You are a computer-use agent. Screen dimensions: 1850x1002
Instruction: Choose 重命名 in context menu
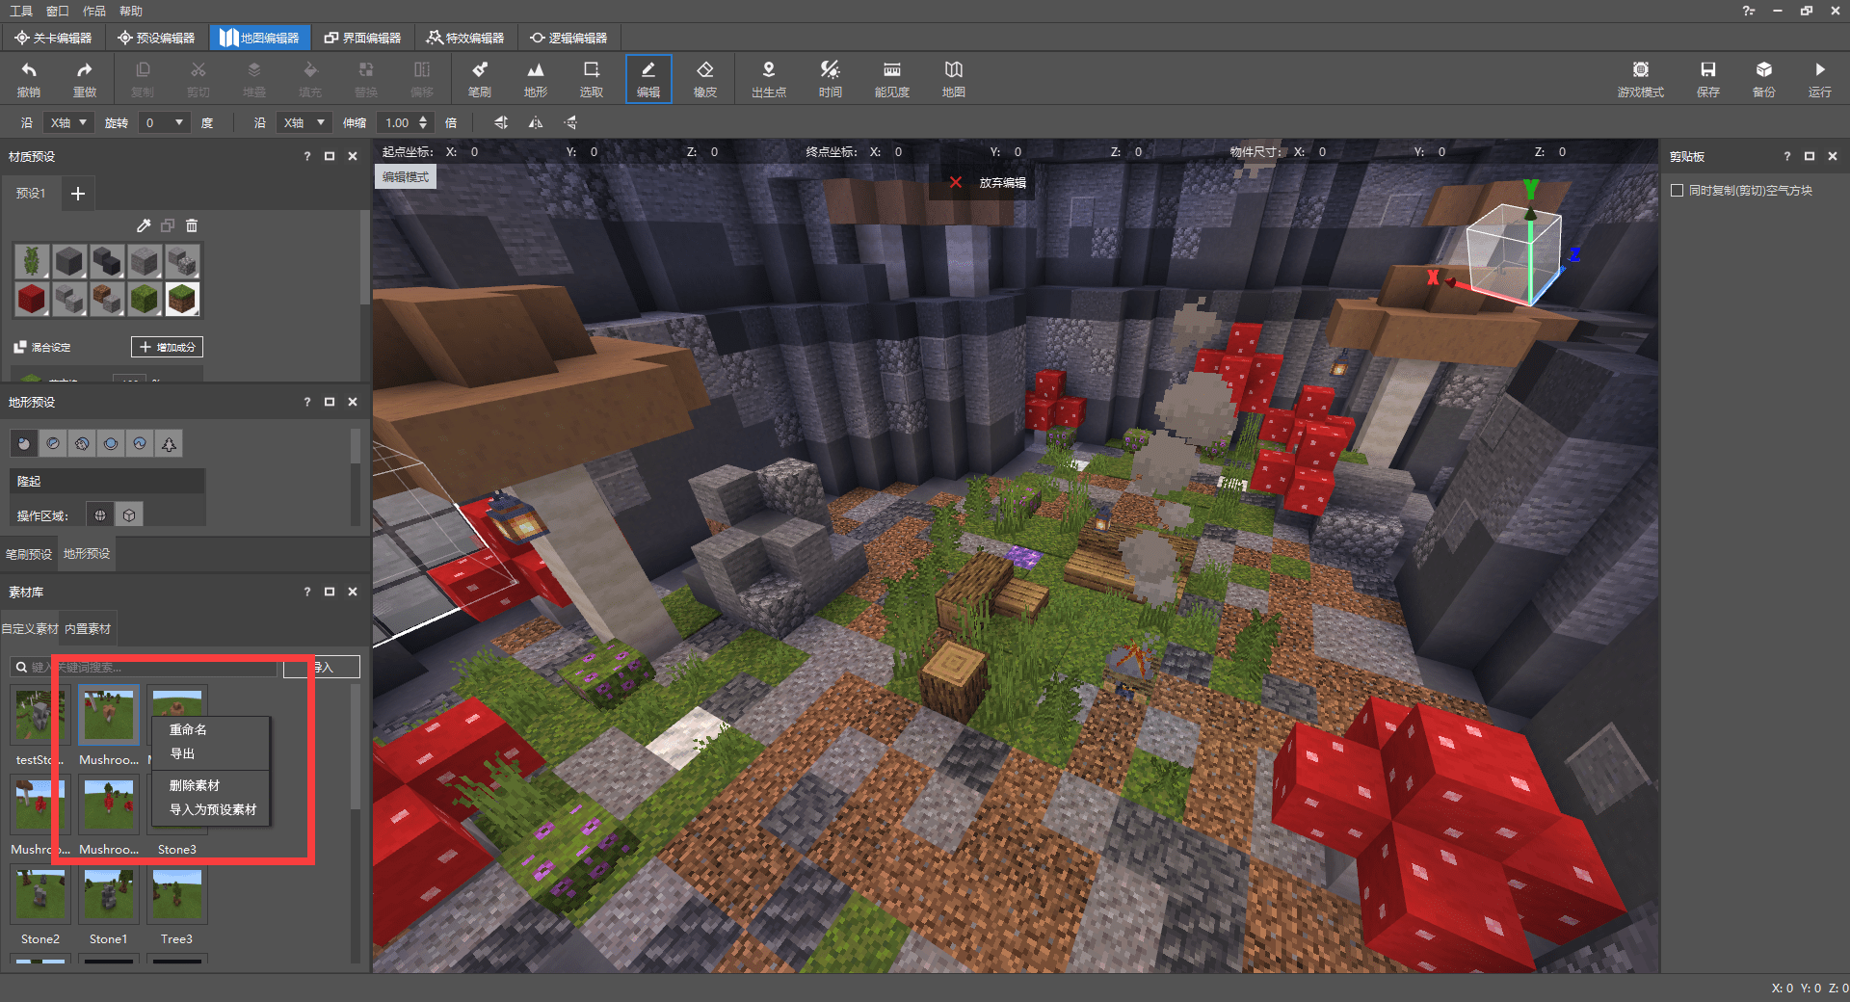211,729
